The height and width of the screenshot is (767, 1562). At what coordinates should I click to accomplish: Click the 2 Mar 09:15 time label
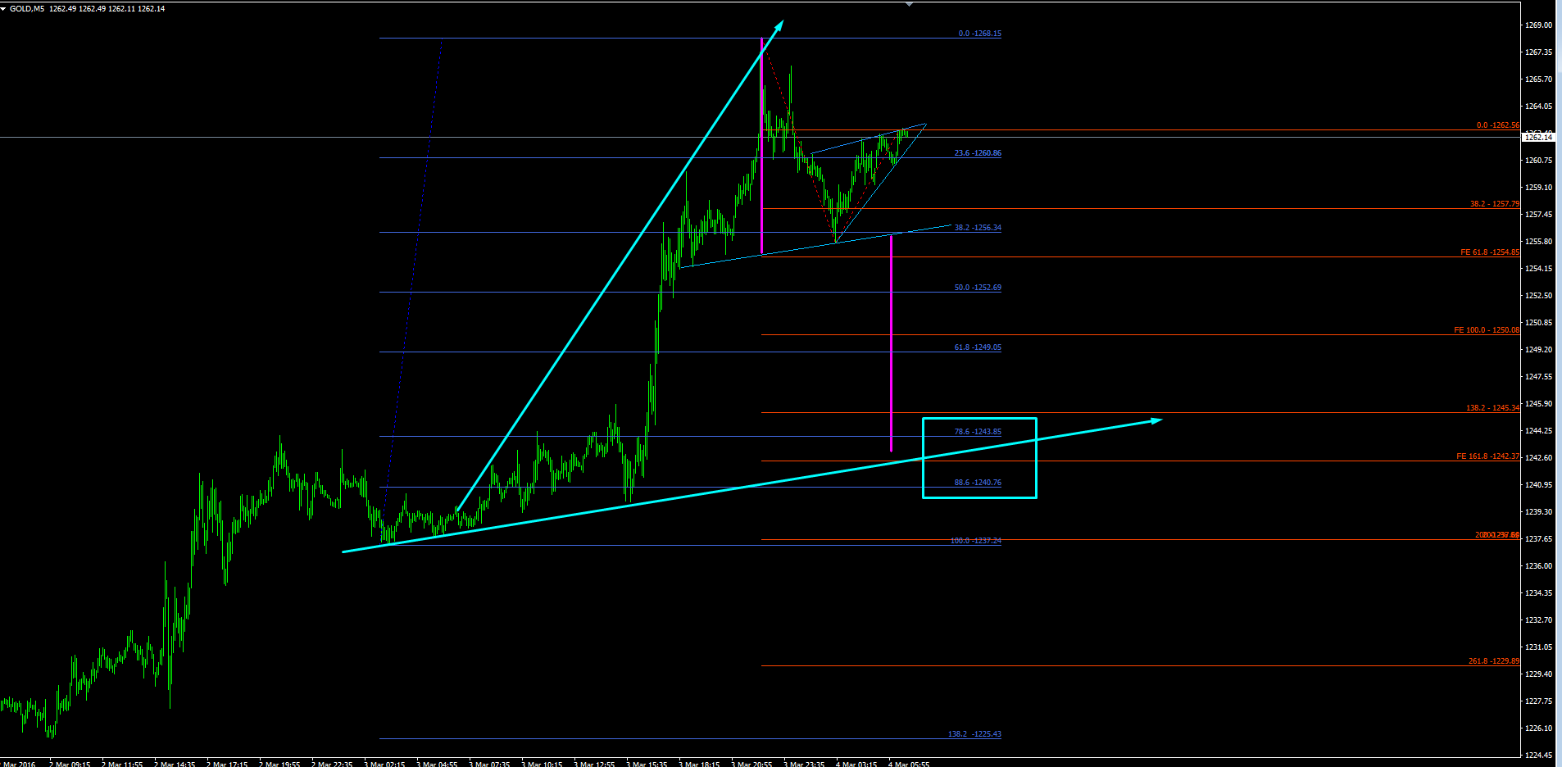[x=70, y=764]
